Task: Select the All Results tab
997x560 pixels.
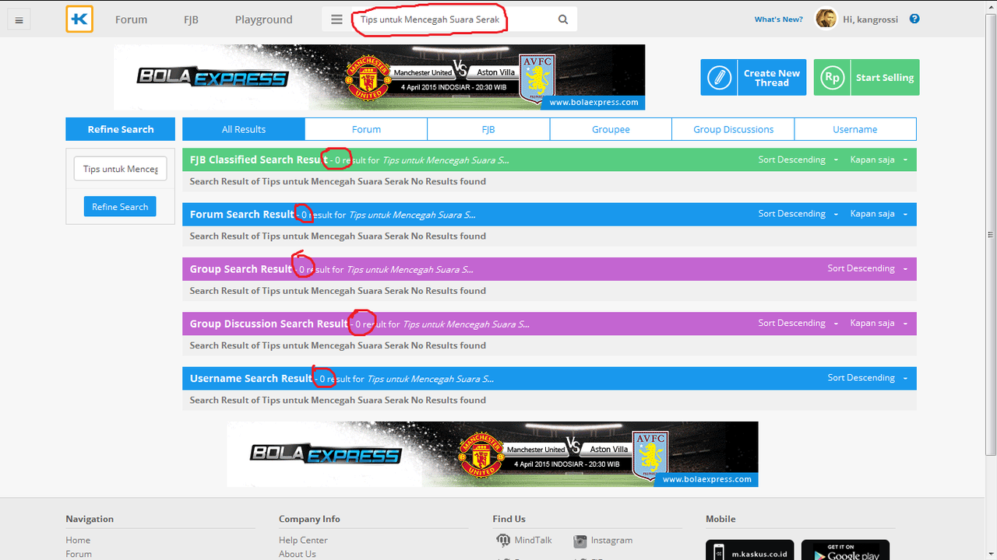Action: tap(244, 129)
